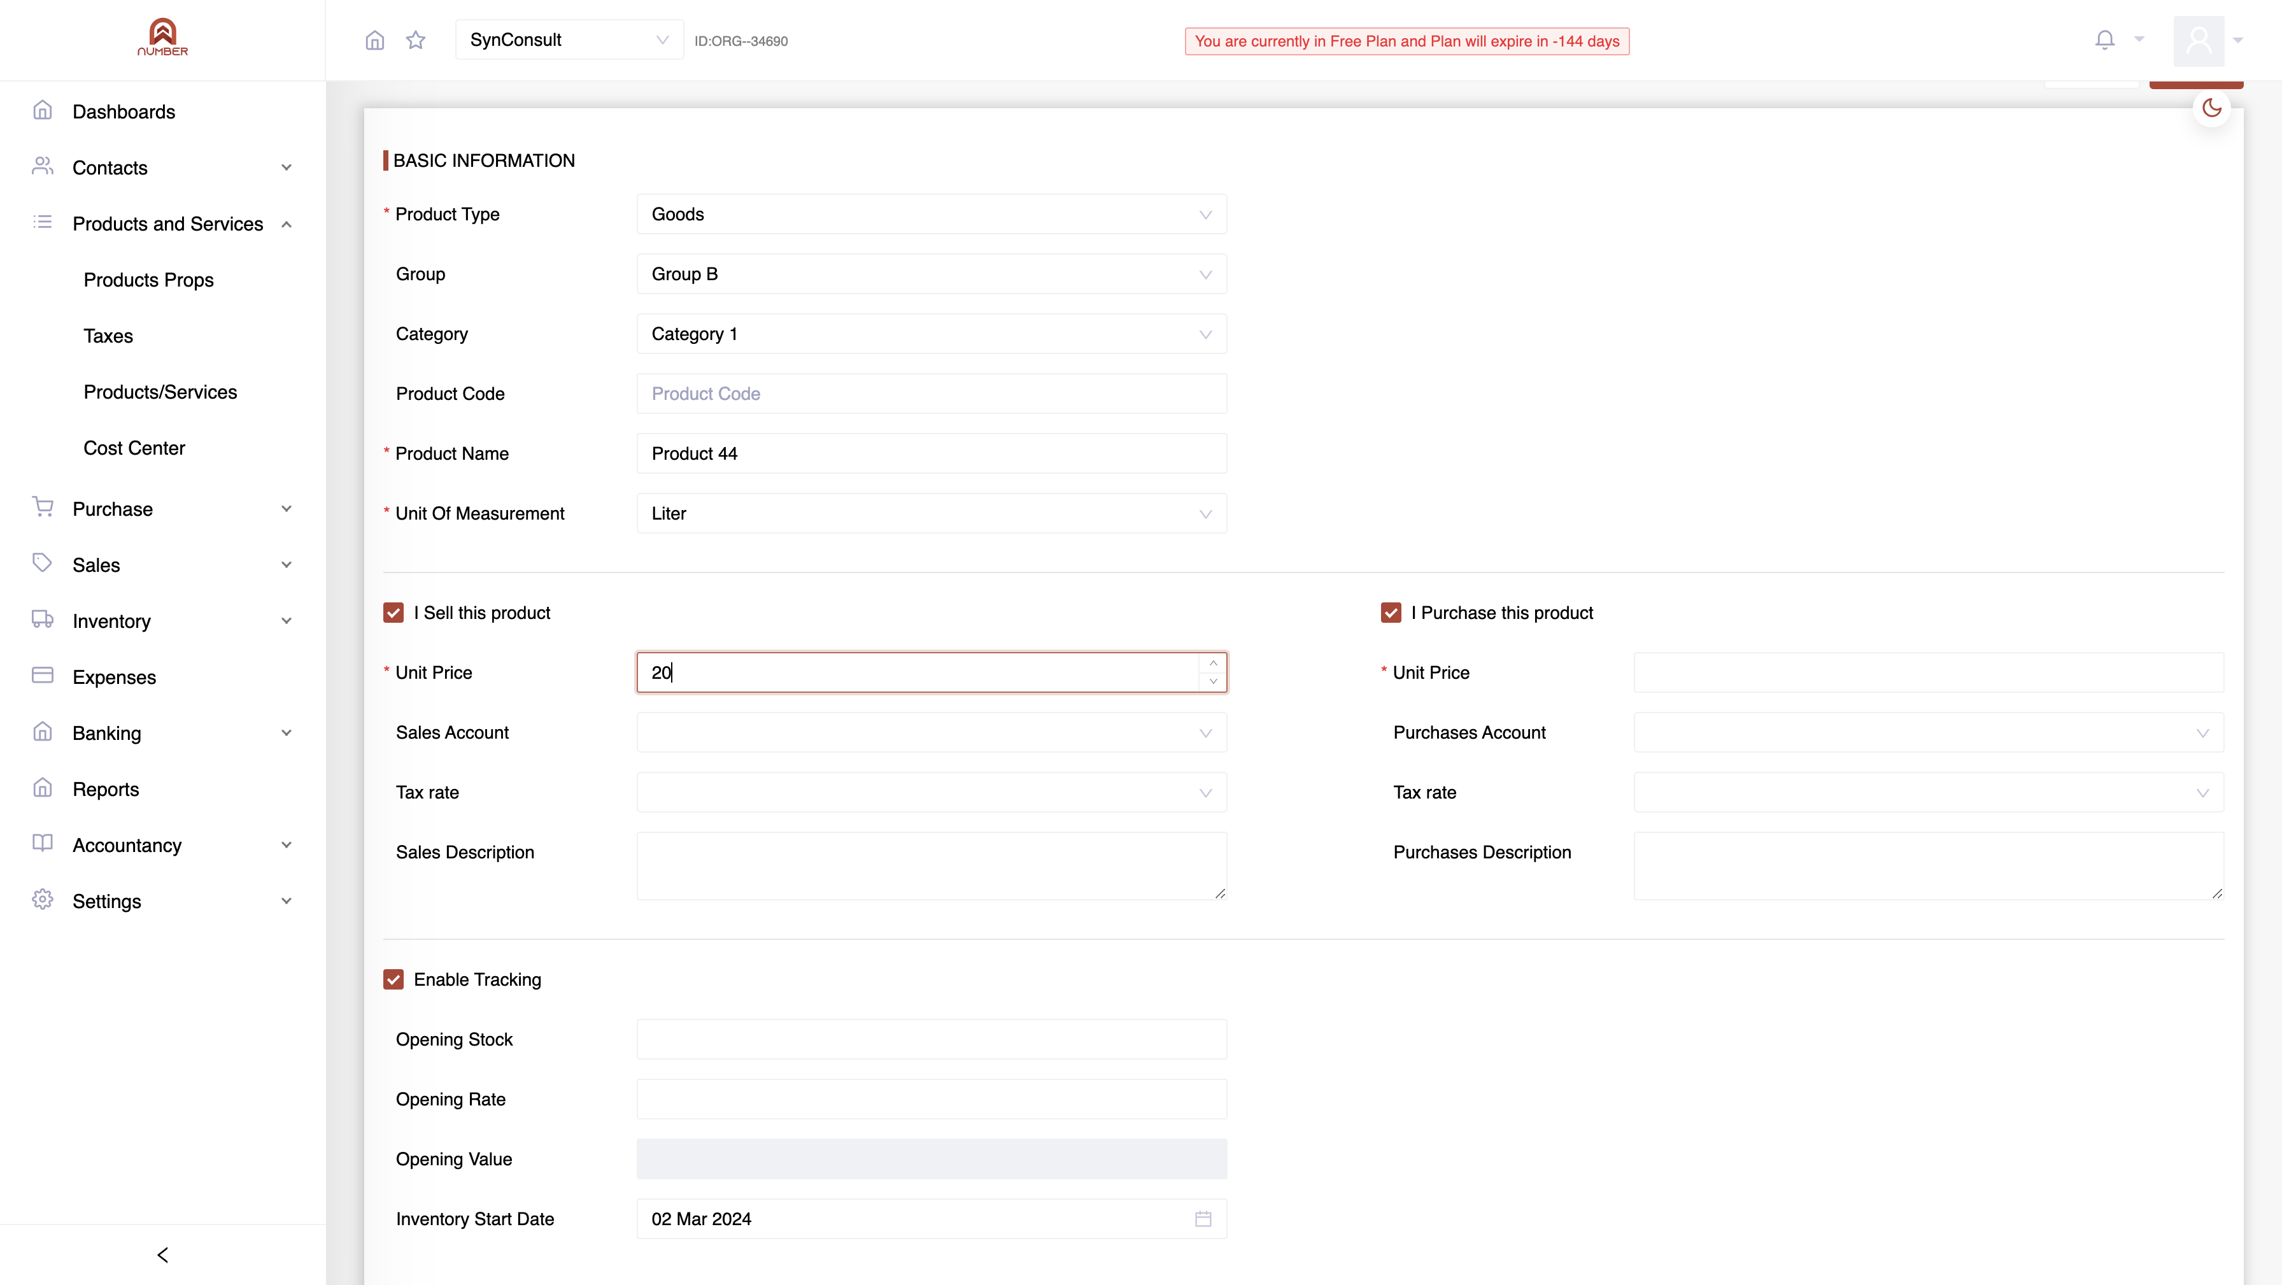Open the Group dropdown
This screenshot has width=2282, height=1285.
pyautogui.click(x=931, y=274)
